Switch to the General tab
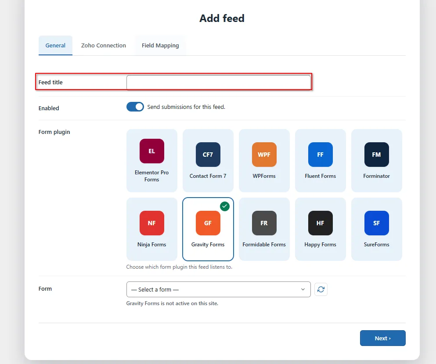The image size is (436, 364). pyautogui.click(x=55, y=45)
